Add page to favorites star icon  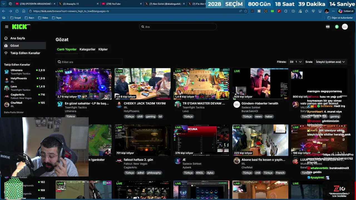coord(246,11)
